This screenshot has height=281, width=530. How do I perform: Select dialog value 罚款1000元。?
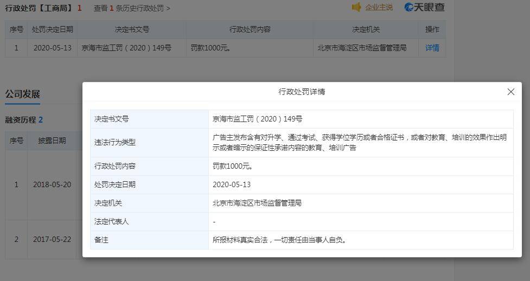(x=233, y=166)
